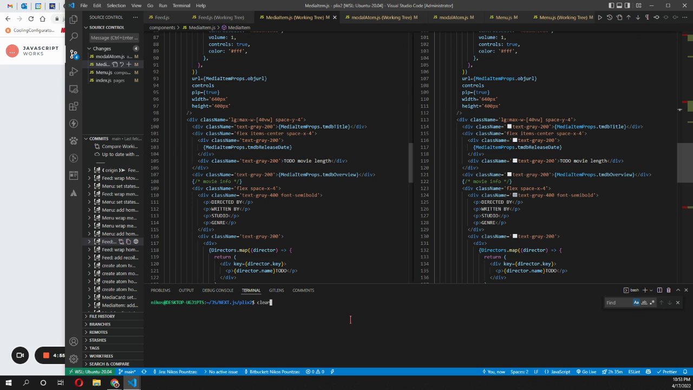693x390 pixels.
Task: Open Manage gear icon in activity bar
Action: pos(74,359)
